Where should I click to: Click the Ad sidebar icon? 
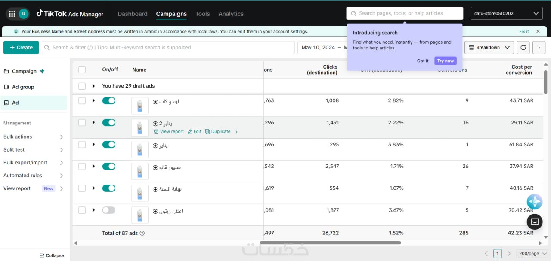[6, 103]
